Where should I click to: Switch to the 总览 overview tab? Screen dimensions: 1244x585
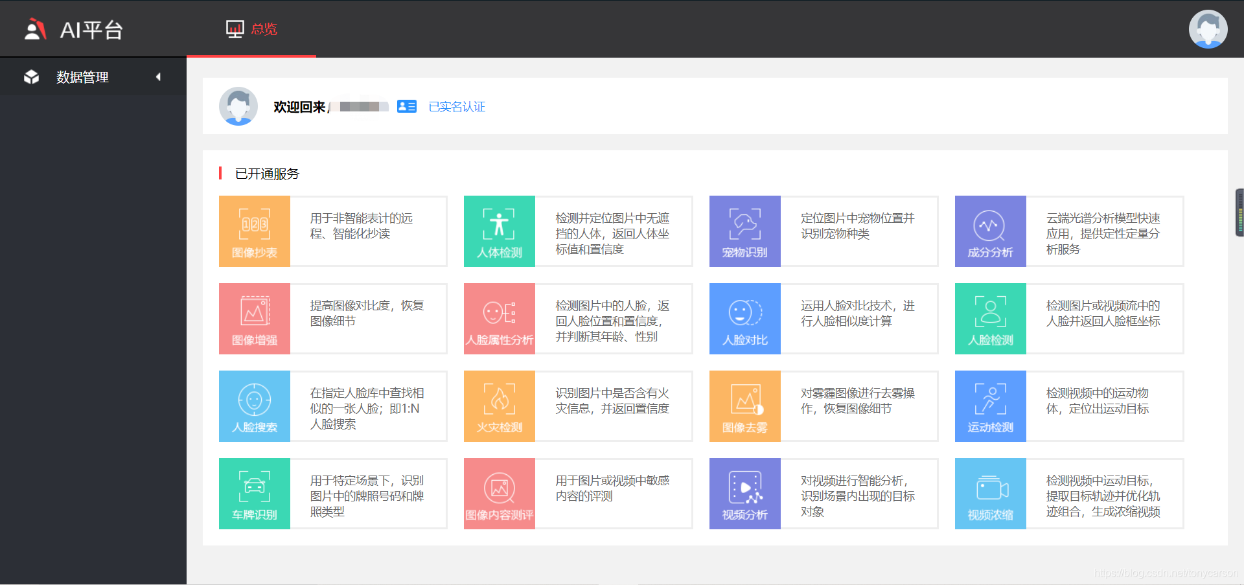[253, 29]
